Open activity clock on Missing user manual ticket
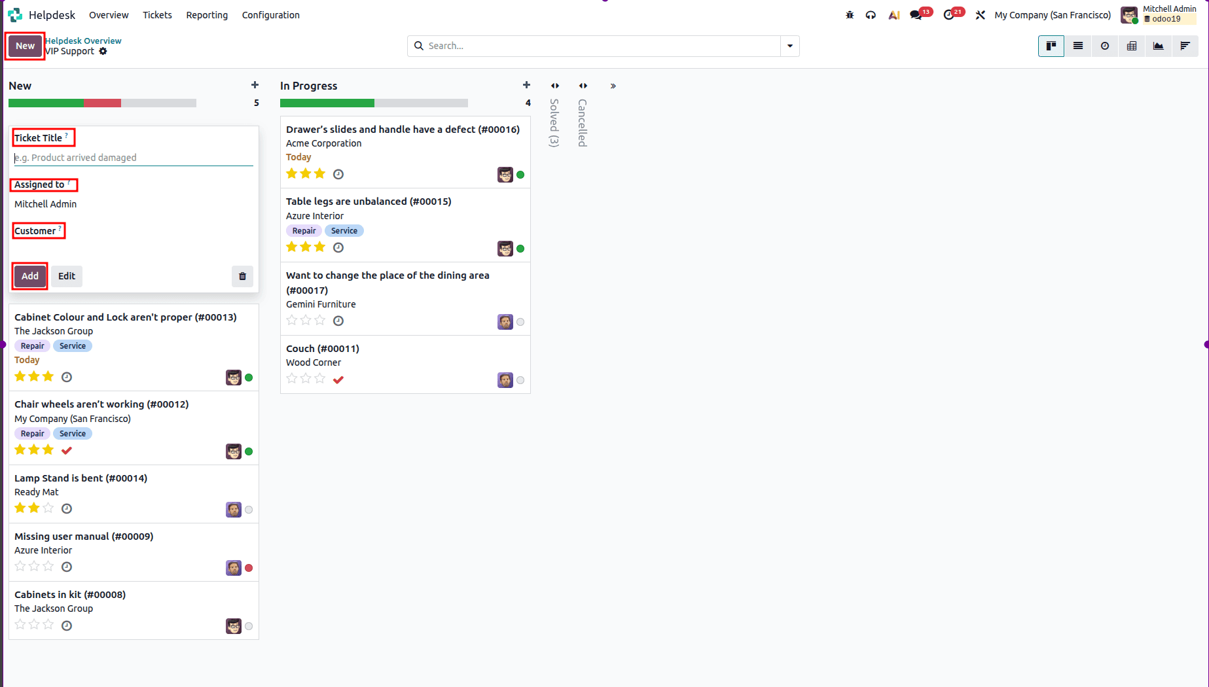The image size is (1209, 687). pos(67,567)
